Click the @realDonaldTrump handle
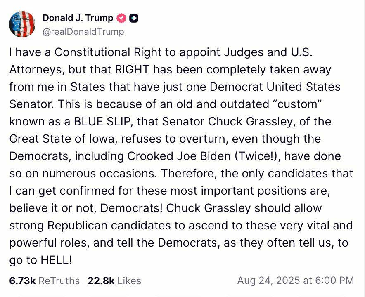The height and width of the screenshot is (297, 365). [83, 31]
